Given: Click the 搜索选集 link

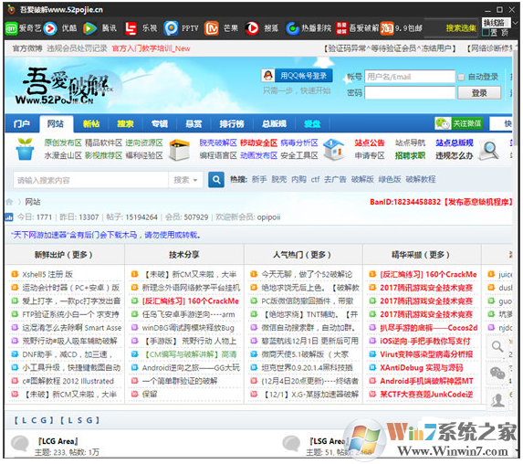Looking at the screenshot, I should coord(461,28).
